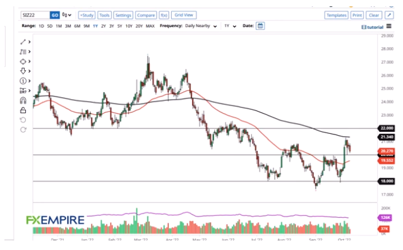This screenshot has height=250, width=403.
Task: Click the redo arrow icon
Action: [x=23, y=130]
